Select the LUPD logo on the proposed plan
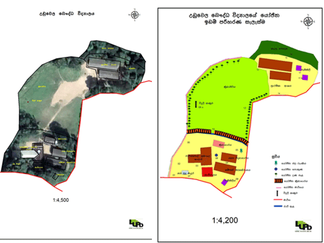 303,226
